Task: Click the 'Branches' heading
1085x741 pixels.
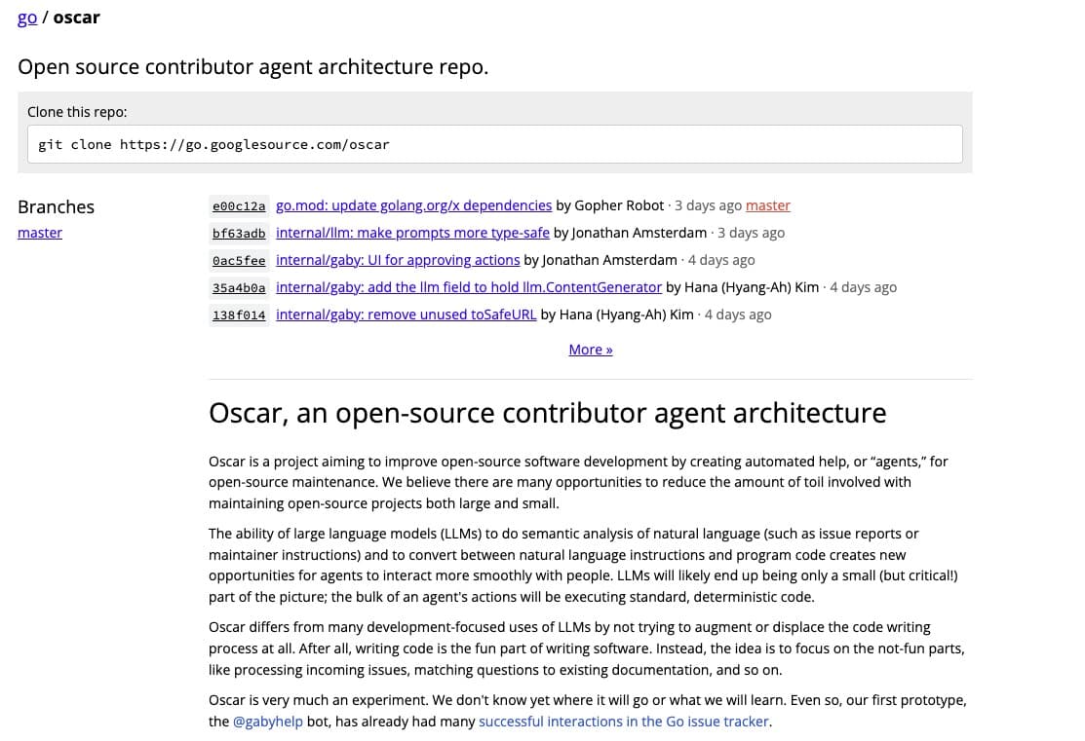Action: [56, 207]
